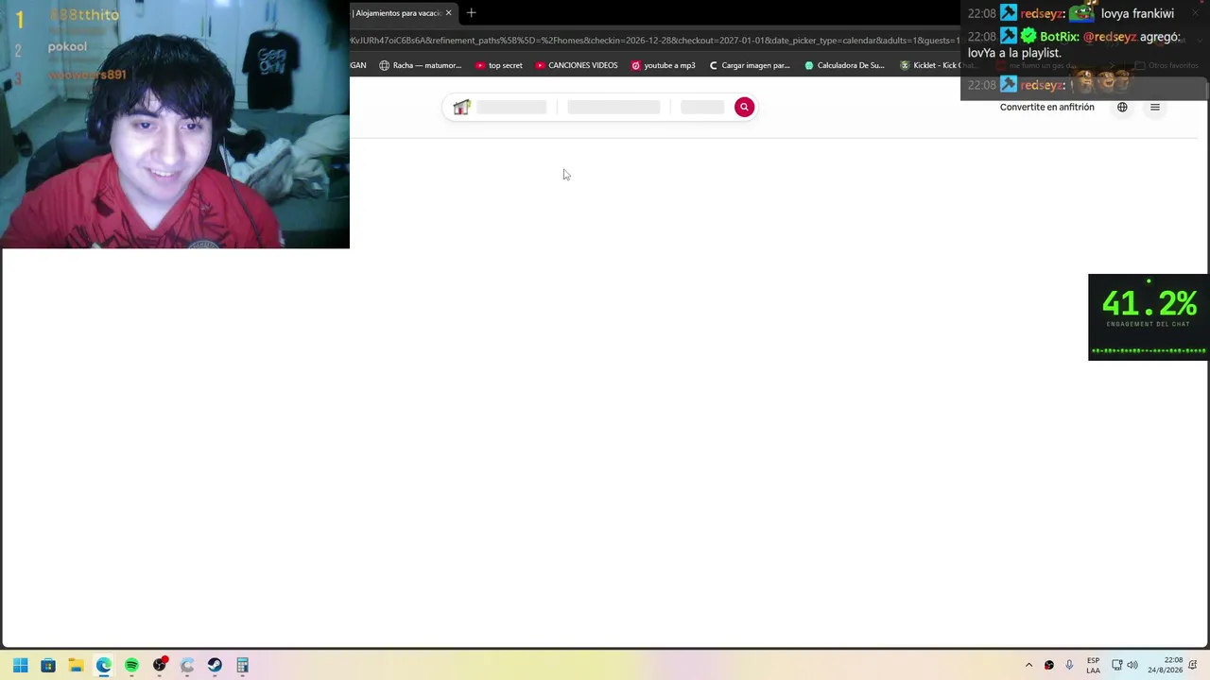Launch Microsoft Store from taskbar
1210x680 pixels.
(x=48, y=666)
